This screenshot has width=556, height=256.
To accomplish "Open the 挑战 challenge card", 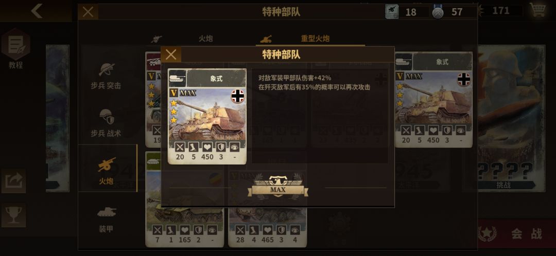I will (504, 118).
